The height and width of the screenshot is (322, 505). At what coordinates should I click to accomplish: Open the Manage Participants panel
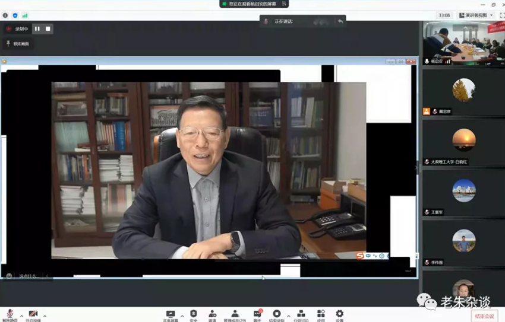tap(235, 314)
